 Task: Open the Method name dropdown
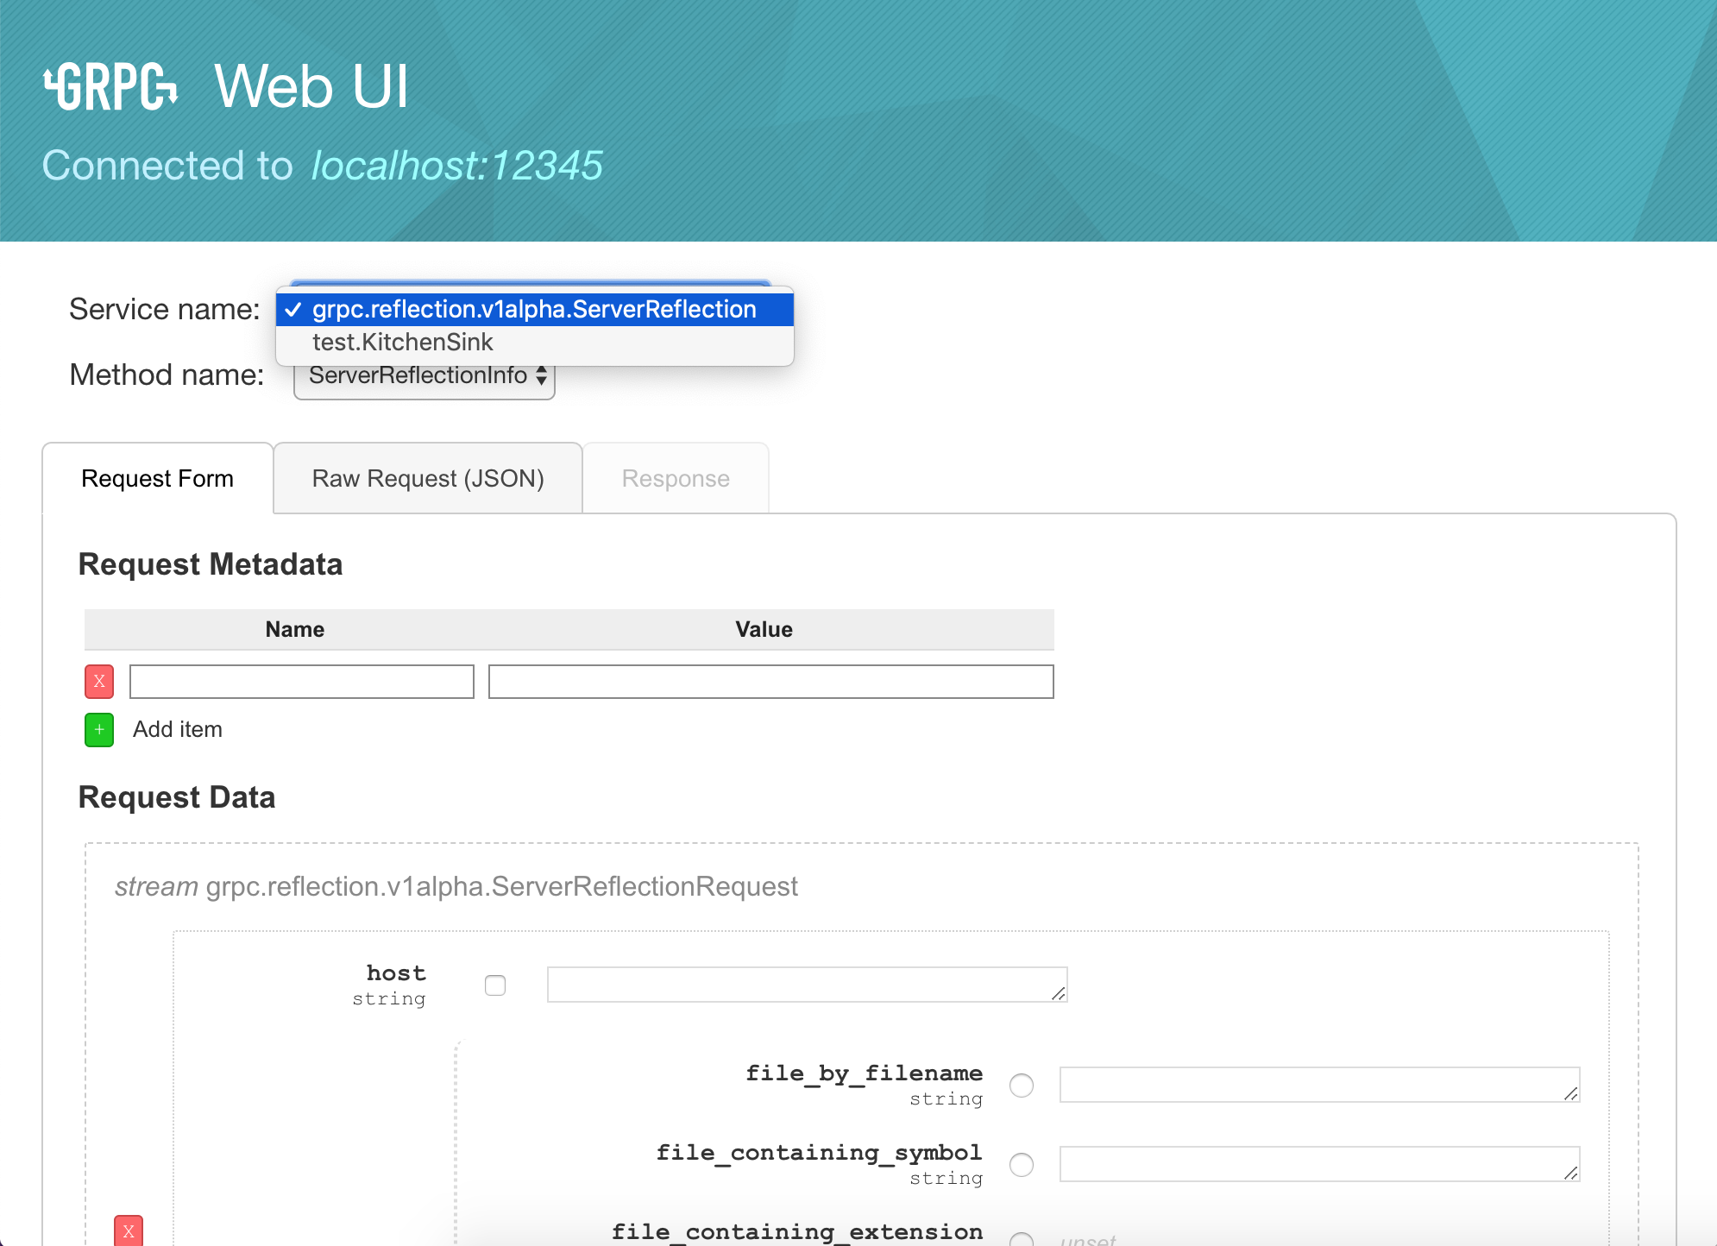click(x=424, y=374)
